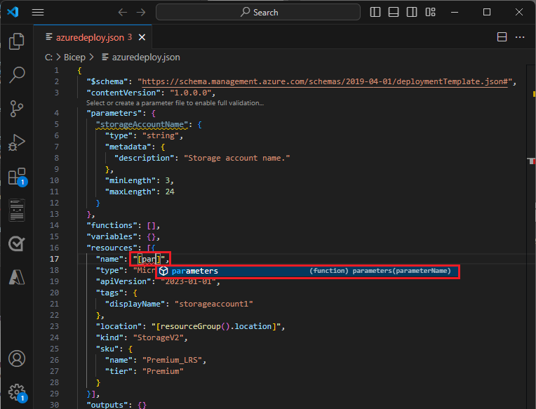The image size is (536, 409).
Task: Click the "storageaccount1" displayName value
Action: (x=214, y=304)
